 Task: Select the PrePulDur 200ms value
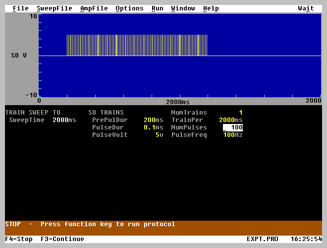[153, 120]
